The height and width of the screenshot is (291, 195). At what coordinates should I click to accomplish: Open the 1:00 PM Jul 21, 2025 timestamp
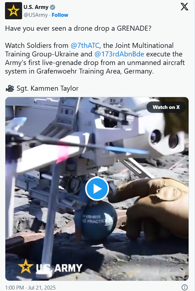point(30,287)
